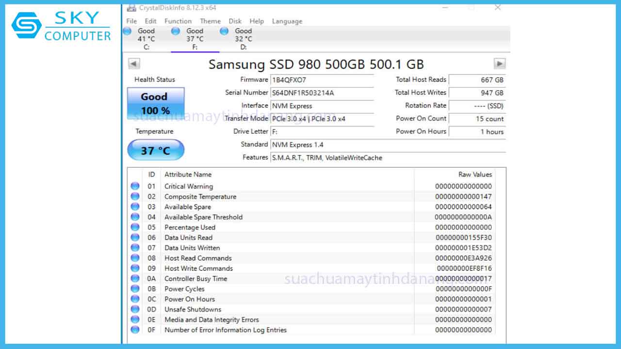Image resolution: width=621 pixels, height=349 pixels.
Task: Open the Theme menu
Action: tap(210, 21)
